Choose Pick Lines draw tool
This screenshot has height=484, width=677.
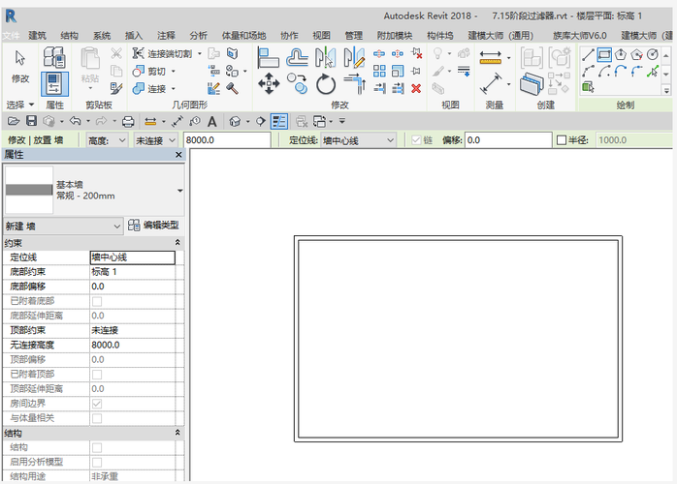point(653,71)
